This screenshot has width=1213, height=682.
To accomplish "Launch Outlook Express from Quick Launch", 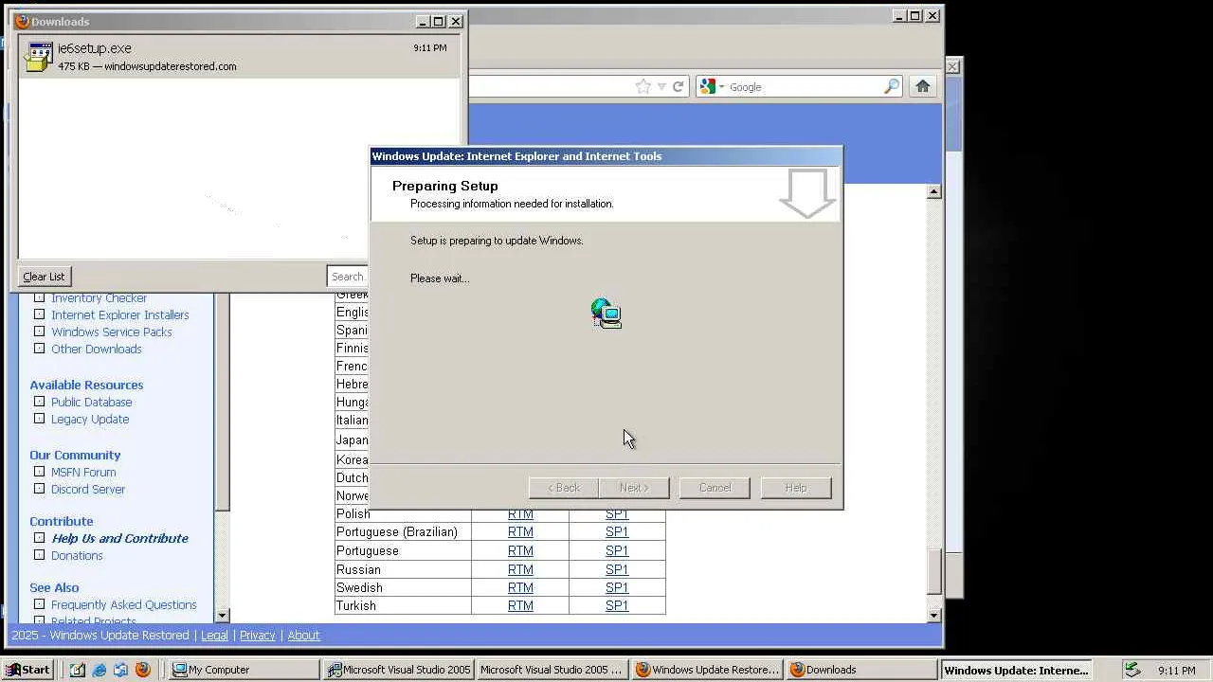I will pyautogui.click(x=120, y=670).
